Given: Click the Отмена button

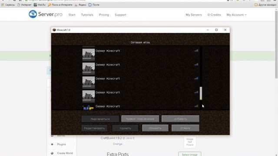Looking at the screenshot, I should tap(185, 128).
